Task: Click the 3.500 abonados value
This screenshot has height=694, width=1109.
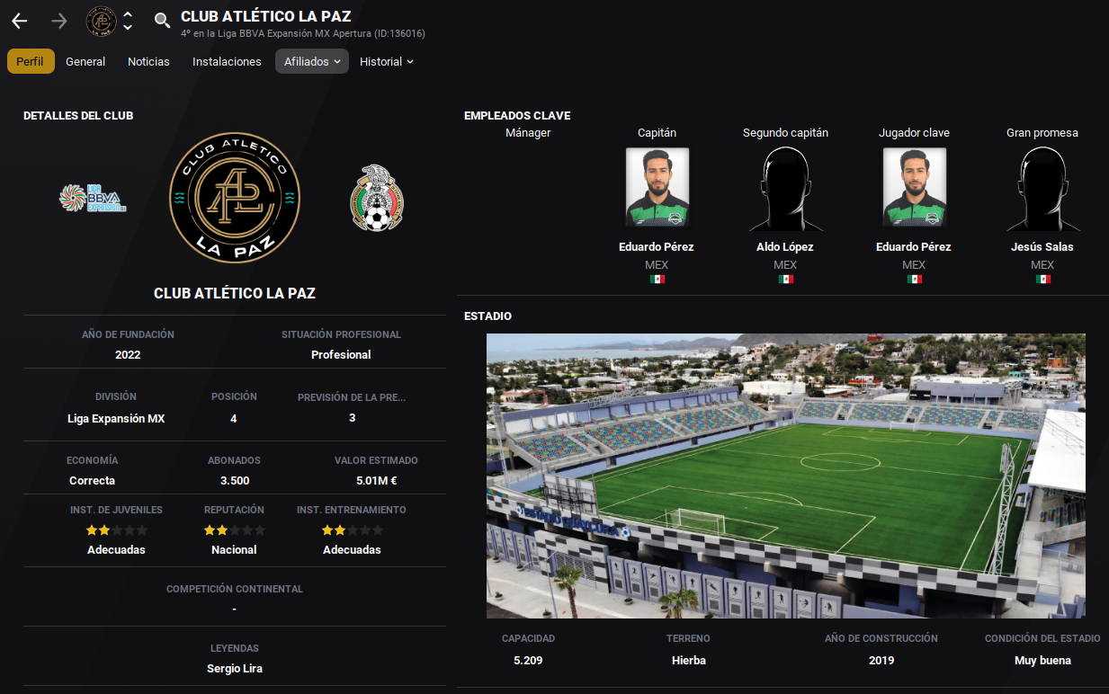Action: click(x=235, y=480)
